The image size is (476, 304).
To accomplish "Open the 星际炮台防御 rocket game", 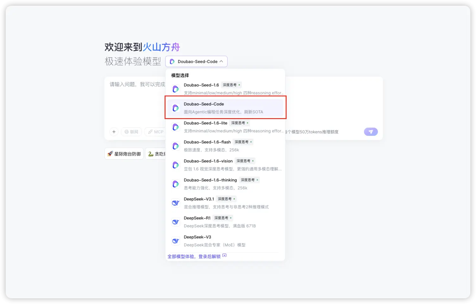I will 124,154.
